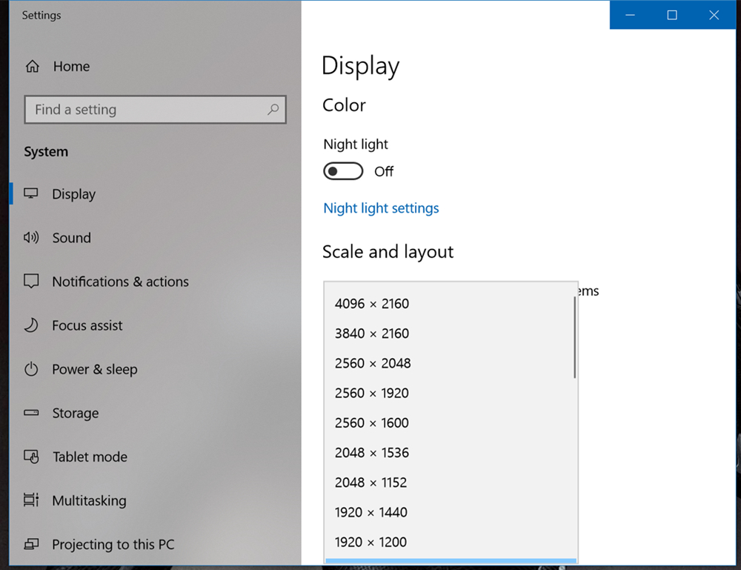
Task: Click the Tablet mode icon
Action: click(31, 457)
